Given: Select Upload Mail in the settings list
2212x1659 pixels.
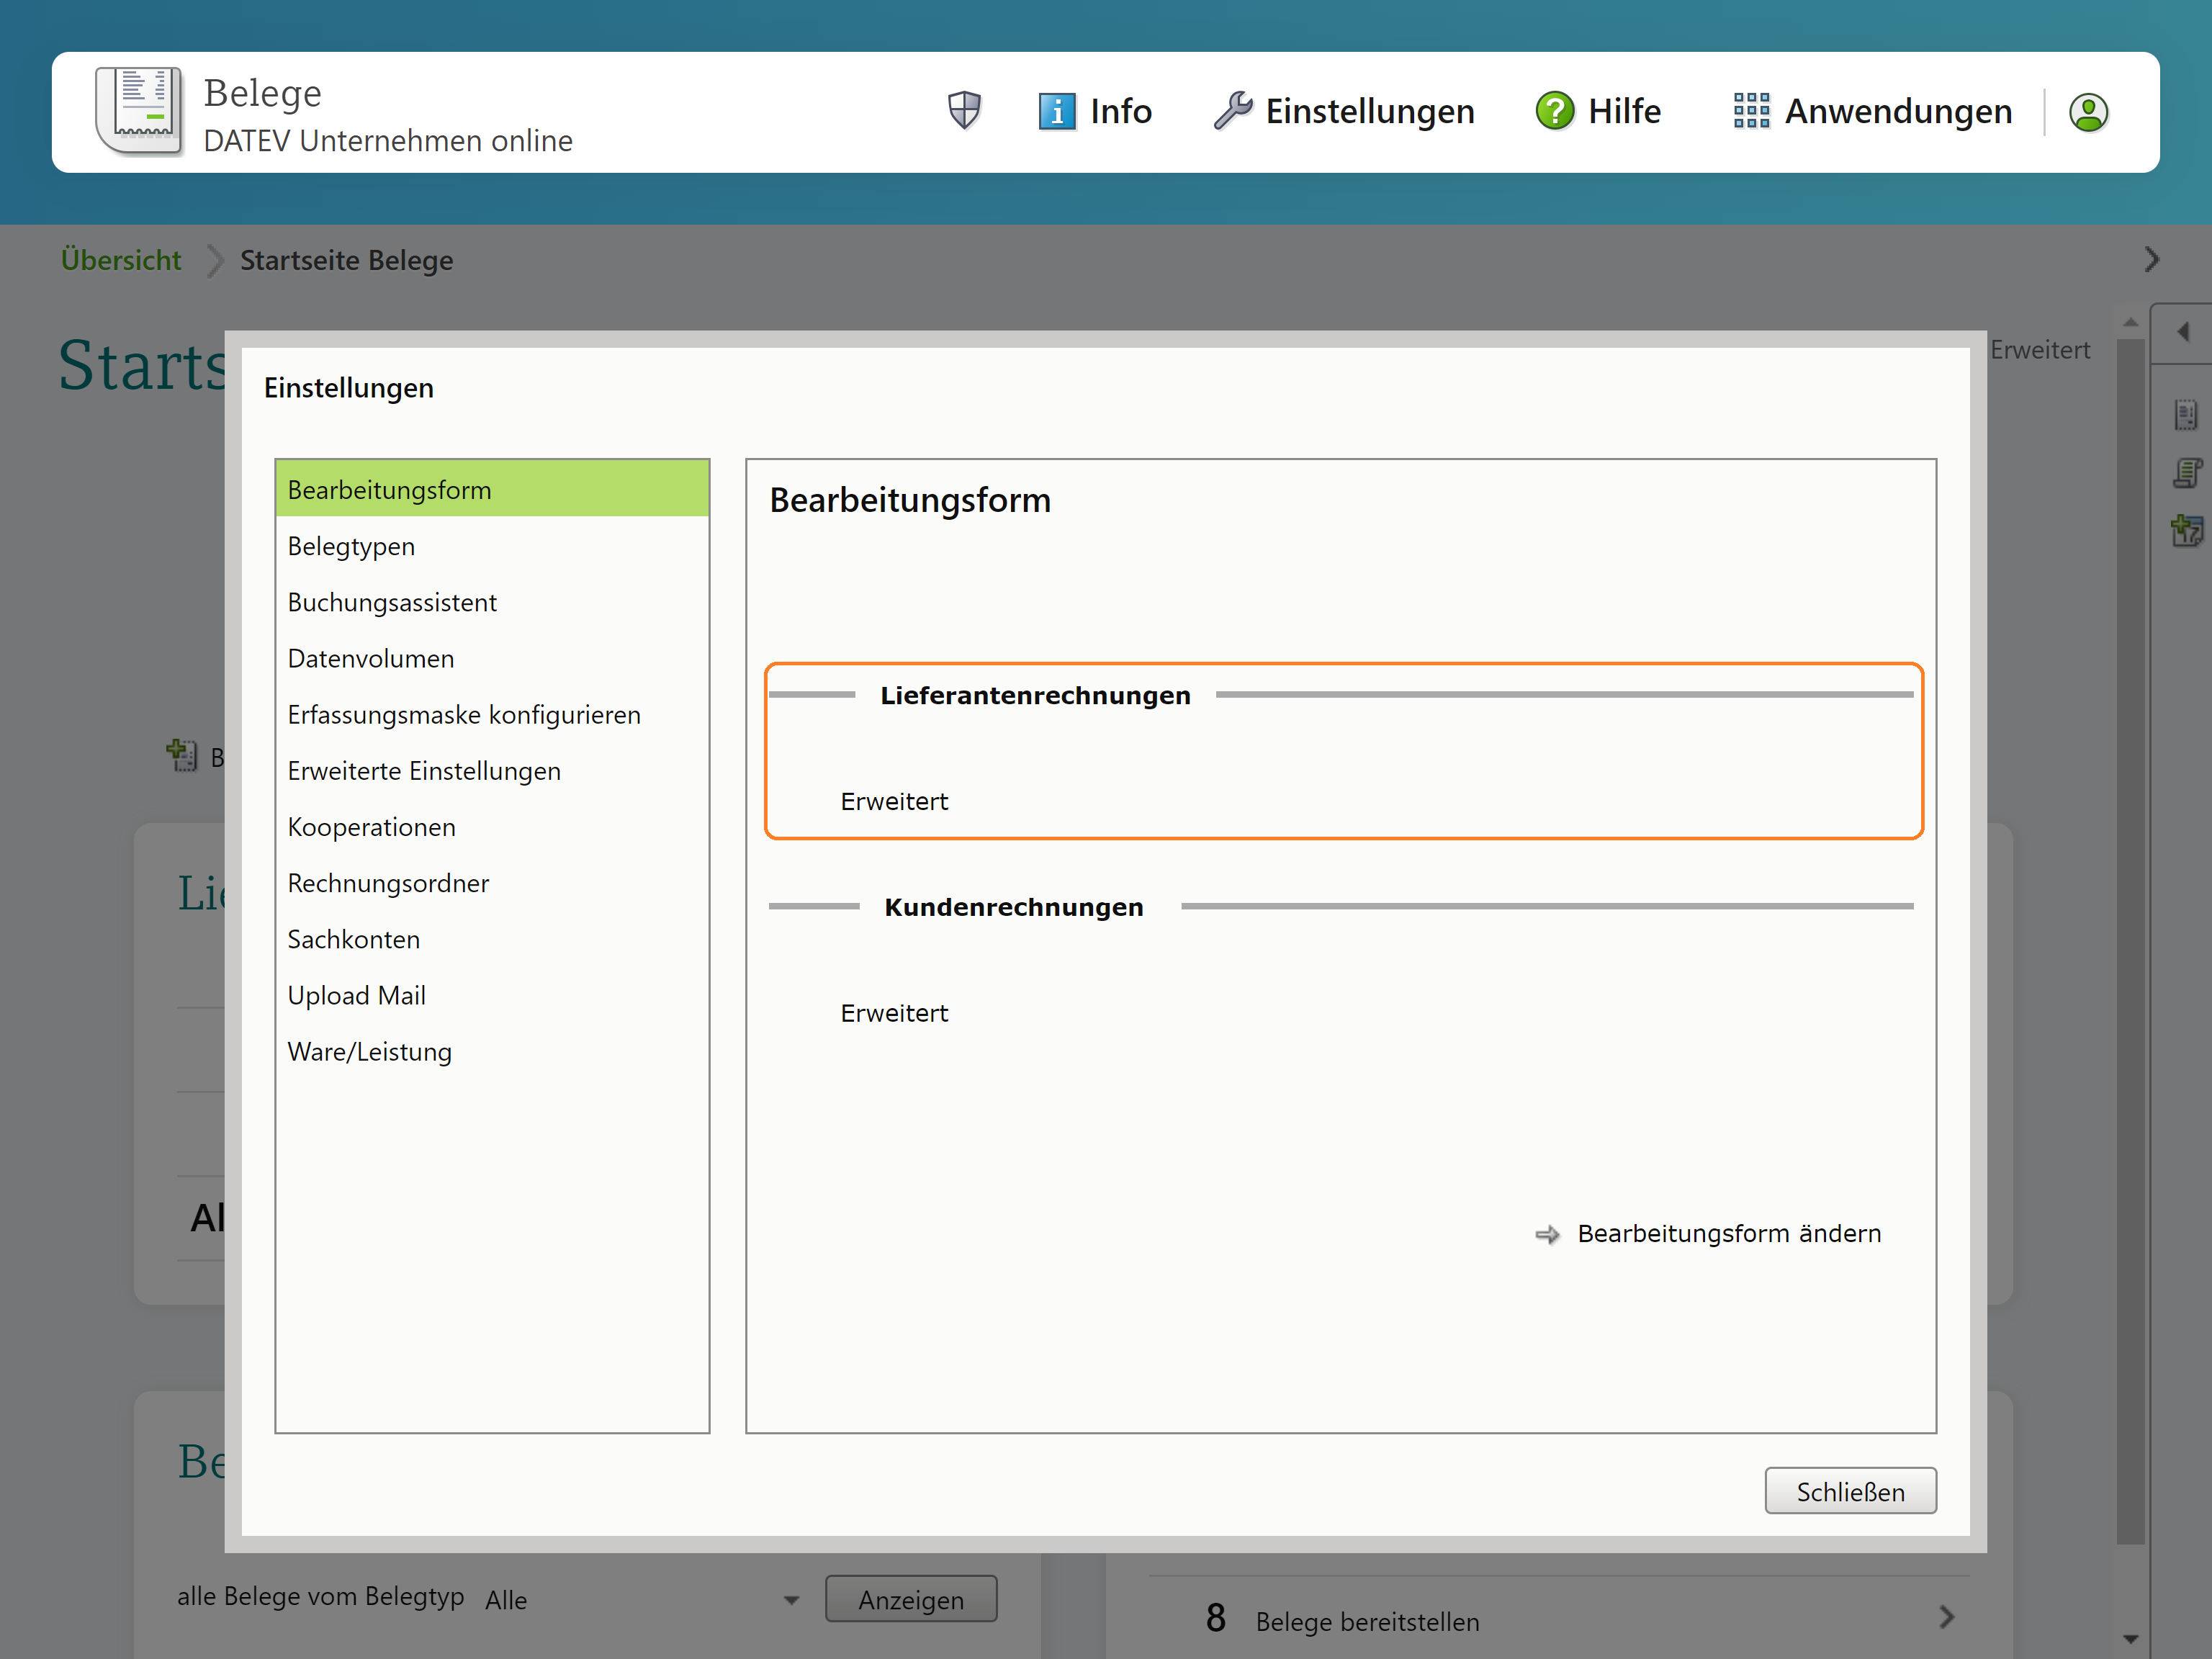Looking at the screenshot, I should pos(356,995).
